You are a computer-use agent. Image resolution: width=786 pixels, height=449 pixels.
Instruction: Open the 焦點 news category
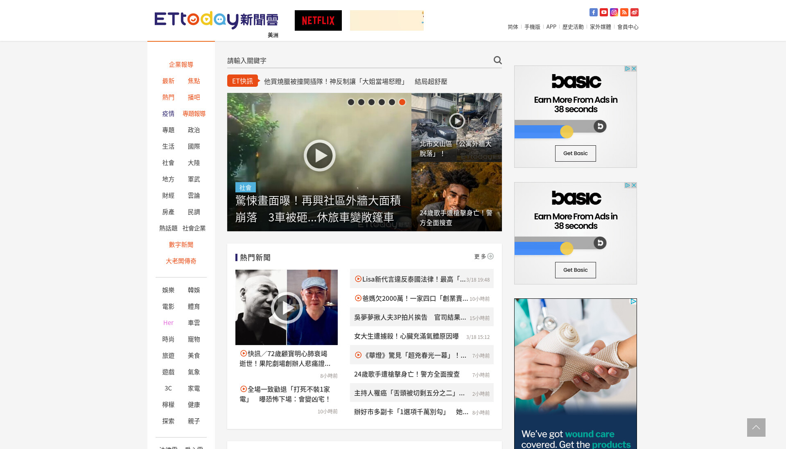point(194,81)
